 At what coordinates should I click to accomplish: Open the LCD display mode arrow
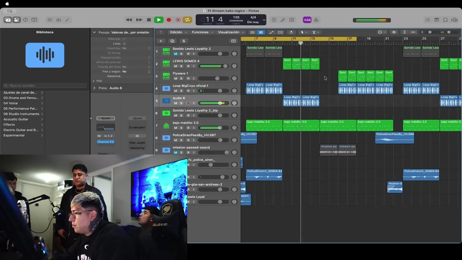coord(264,20)
